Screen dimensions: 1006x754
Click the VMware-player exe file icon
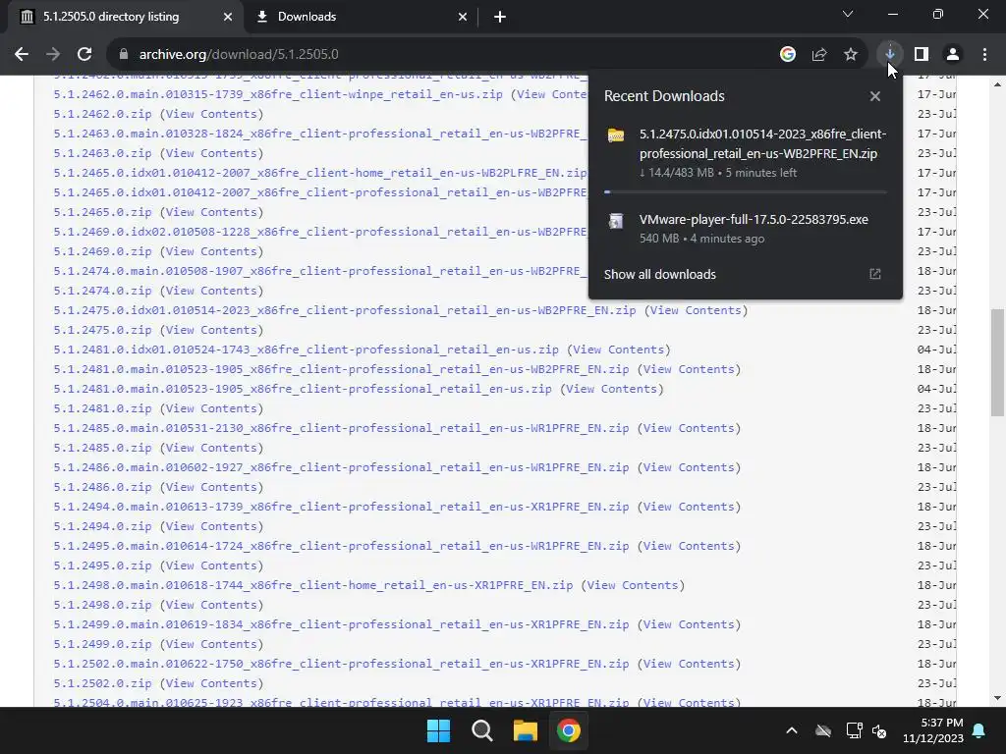point(616,221)
